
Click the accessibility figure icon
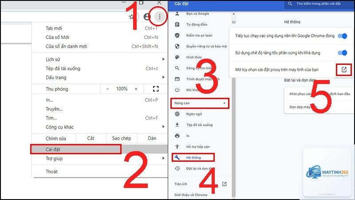(x=177, y=147)
